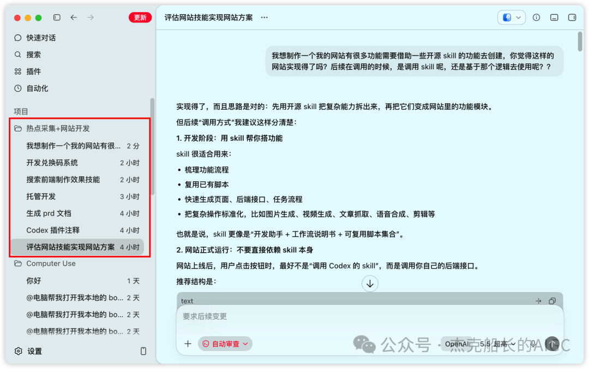Click the settings gear icon
This screenshot has height=369, width=589.
coord(18,352)
